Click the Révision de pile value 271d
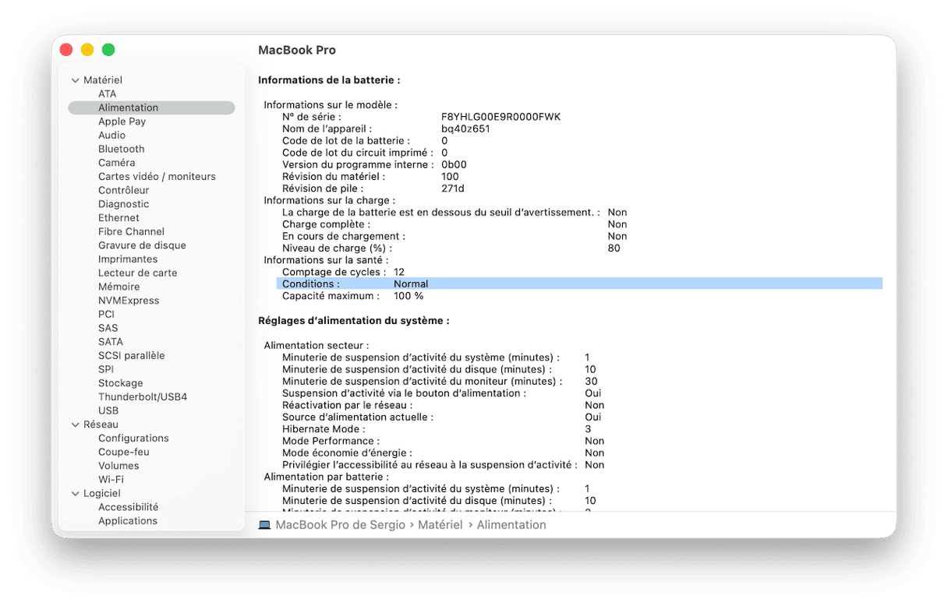 click(x=453, y=188)
